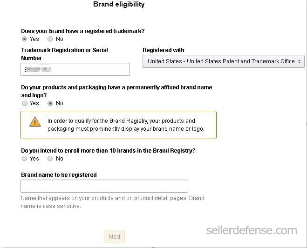Viewport: 307px width, 248px height.
Task: Click the 'Registered with' label
Action: 164,50
